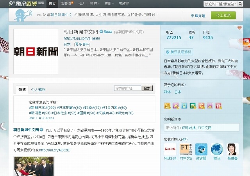Viewport: 250px width, 176px height.
Task: Click the 腾讯认证资料 button
Action: pos(179,52)
